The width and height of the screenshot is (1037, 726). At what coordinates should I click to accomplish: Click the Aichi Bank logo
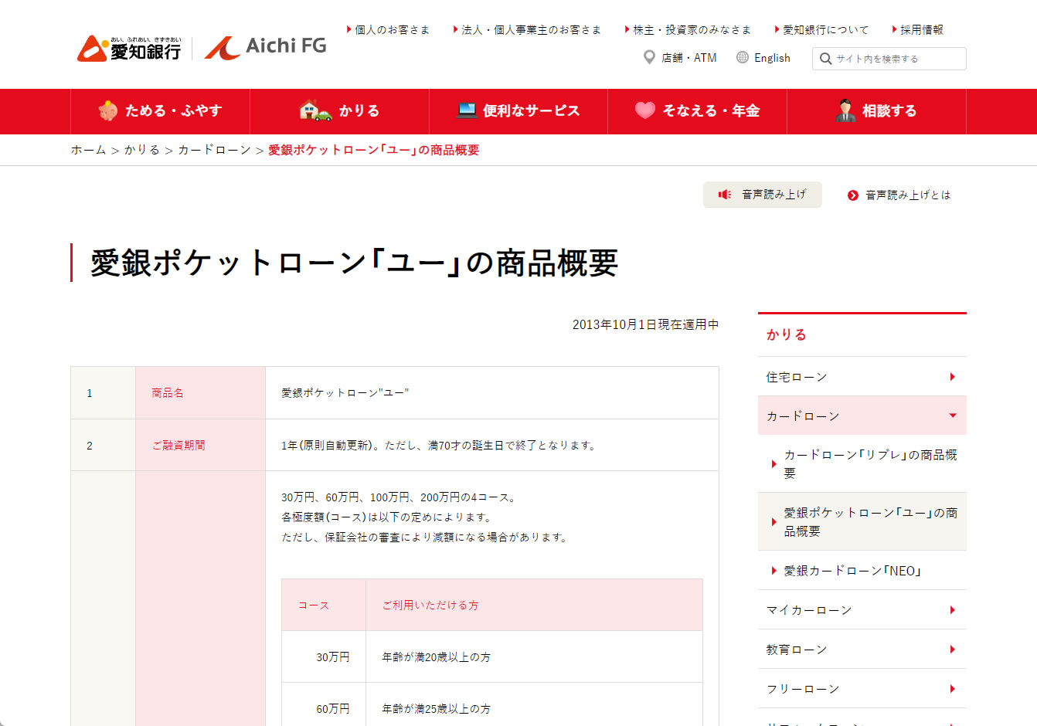pos(129,48)
